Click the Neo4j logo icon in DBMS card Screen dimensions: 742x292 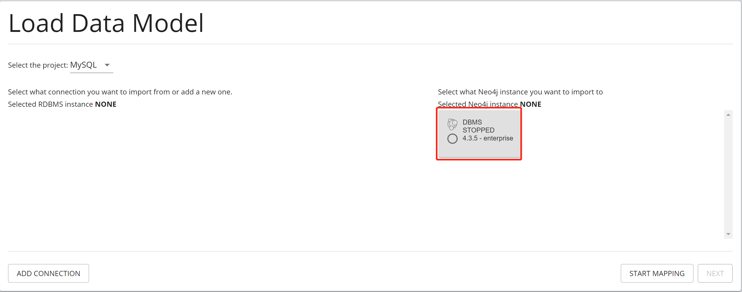click(452, 124)
